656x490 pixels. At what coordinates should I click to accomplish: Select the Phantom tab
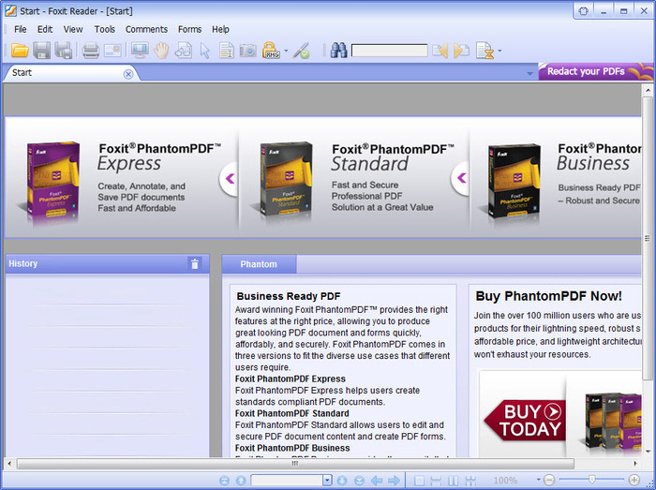(x=259, y=264)
